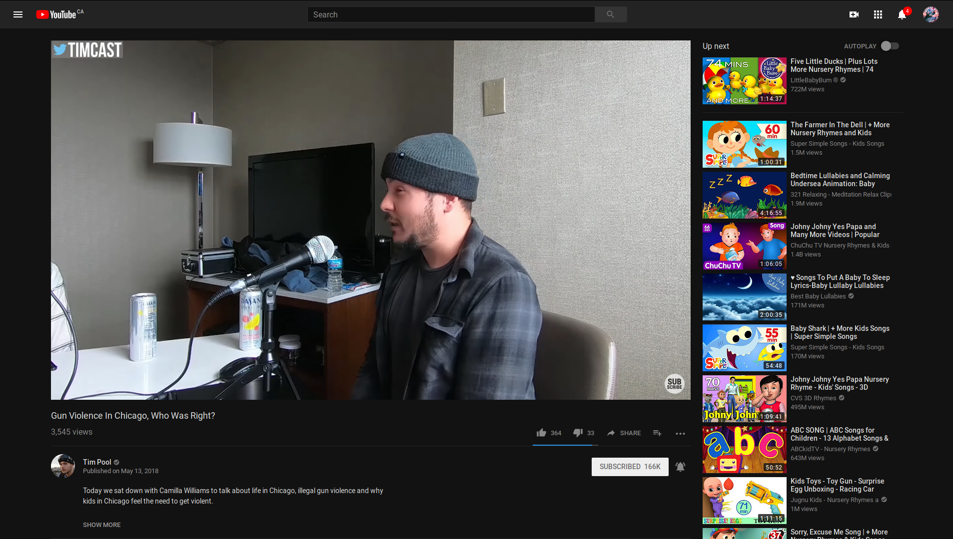Click in the Search input field
This screenshot has height=539, width=953.
(x=451, y=14)
